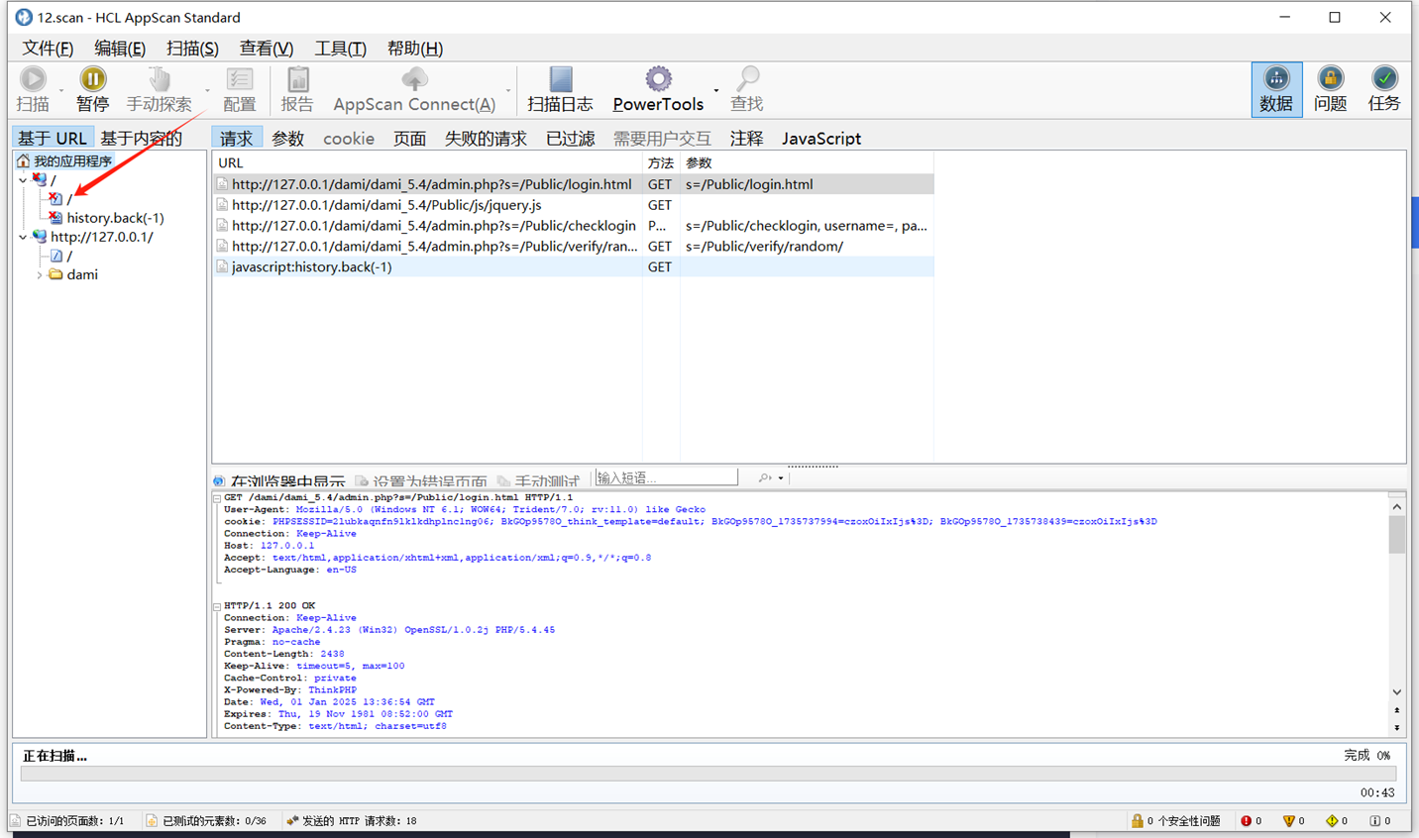Image resolution: width=1419 pixels, height=838 pixels.
Task: Switch to the 数据 data view
Action: point(1276,89)
